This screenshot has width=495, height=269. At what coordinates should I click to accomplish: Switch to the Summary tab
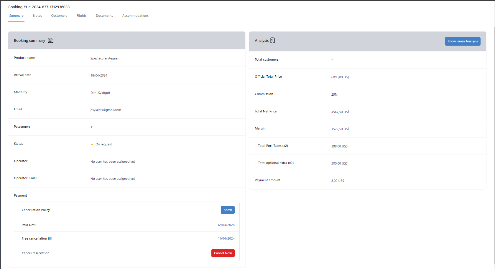click(16, 16)
